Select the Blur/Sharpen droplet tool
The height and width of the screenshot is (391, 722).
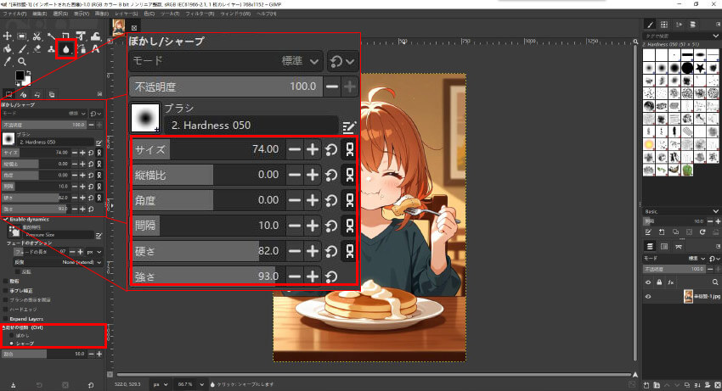click(66, 48)
